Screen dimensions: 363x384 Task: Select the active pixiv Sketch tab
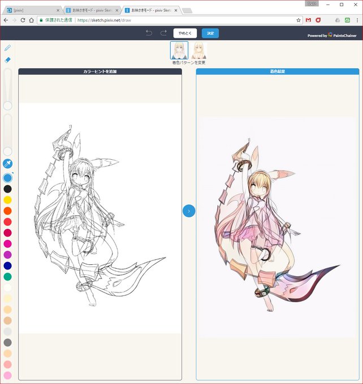pyautogui.click(x=151, y=10)
